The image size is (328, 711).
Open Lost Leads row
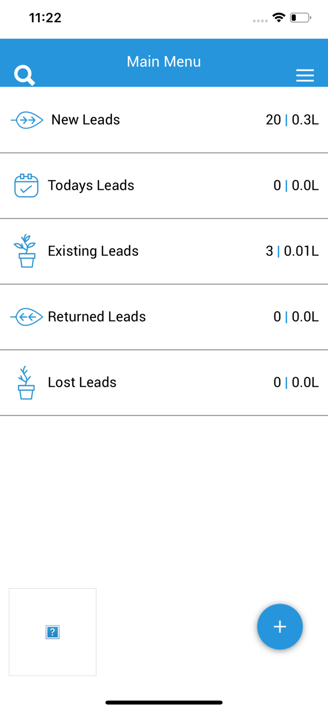pyautogui.click(x=142, y=383)
